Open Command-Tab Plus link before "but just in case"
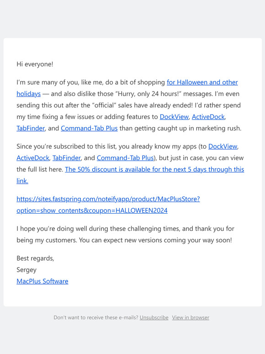This screenshot has width=265, height=354. pos(125,158)
